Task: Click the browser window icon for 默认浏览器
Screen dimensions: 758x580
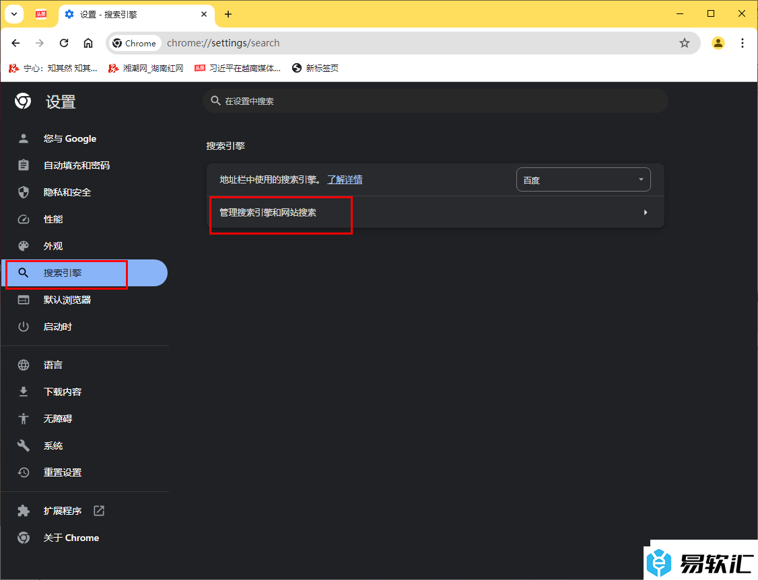Action: tap(23, 300)
